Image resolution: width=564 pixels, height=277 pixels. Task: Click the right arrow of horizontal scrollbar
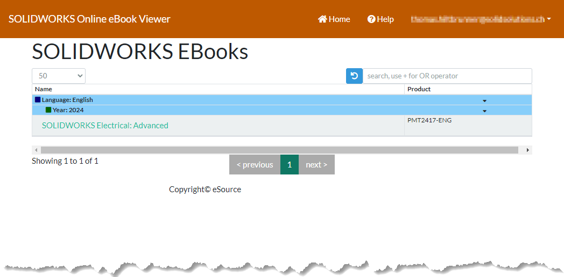[x=527, y=150]
